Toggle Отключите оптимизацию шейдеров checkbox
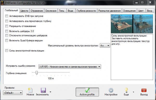 [x=6, y=35]
